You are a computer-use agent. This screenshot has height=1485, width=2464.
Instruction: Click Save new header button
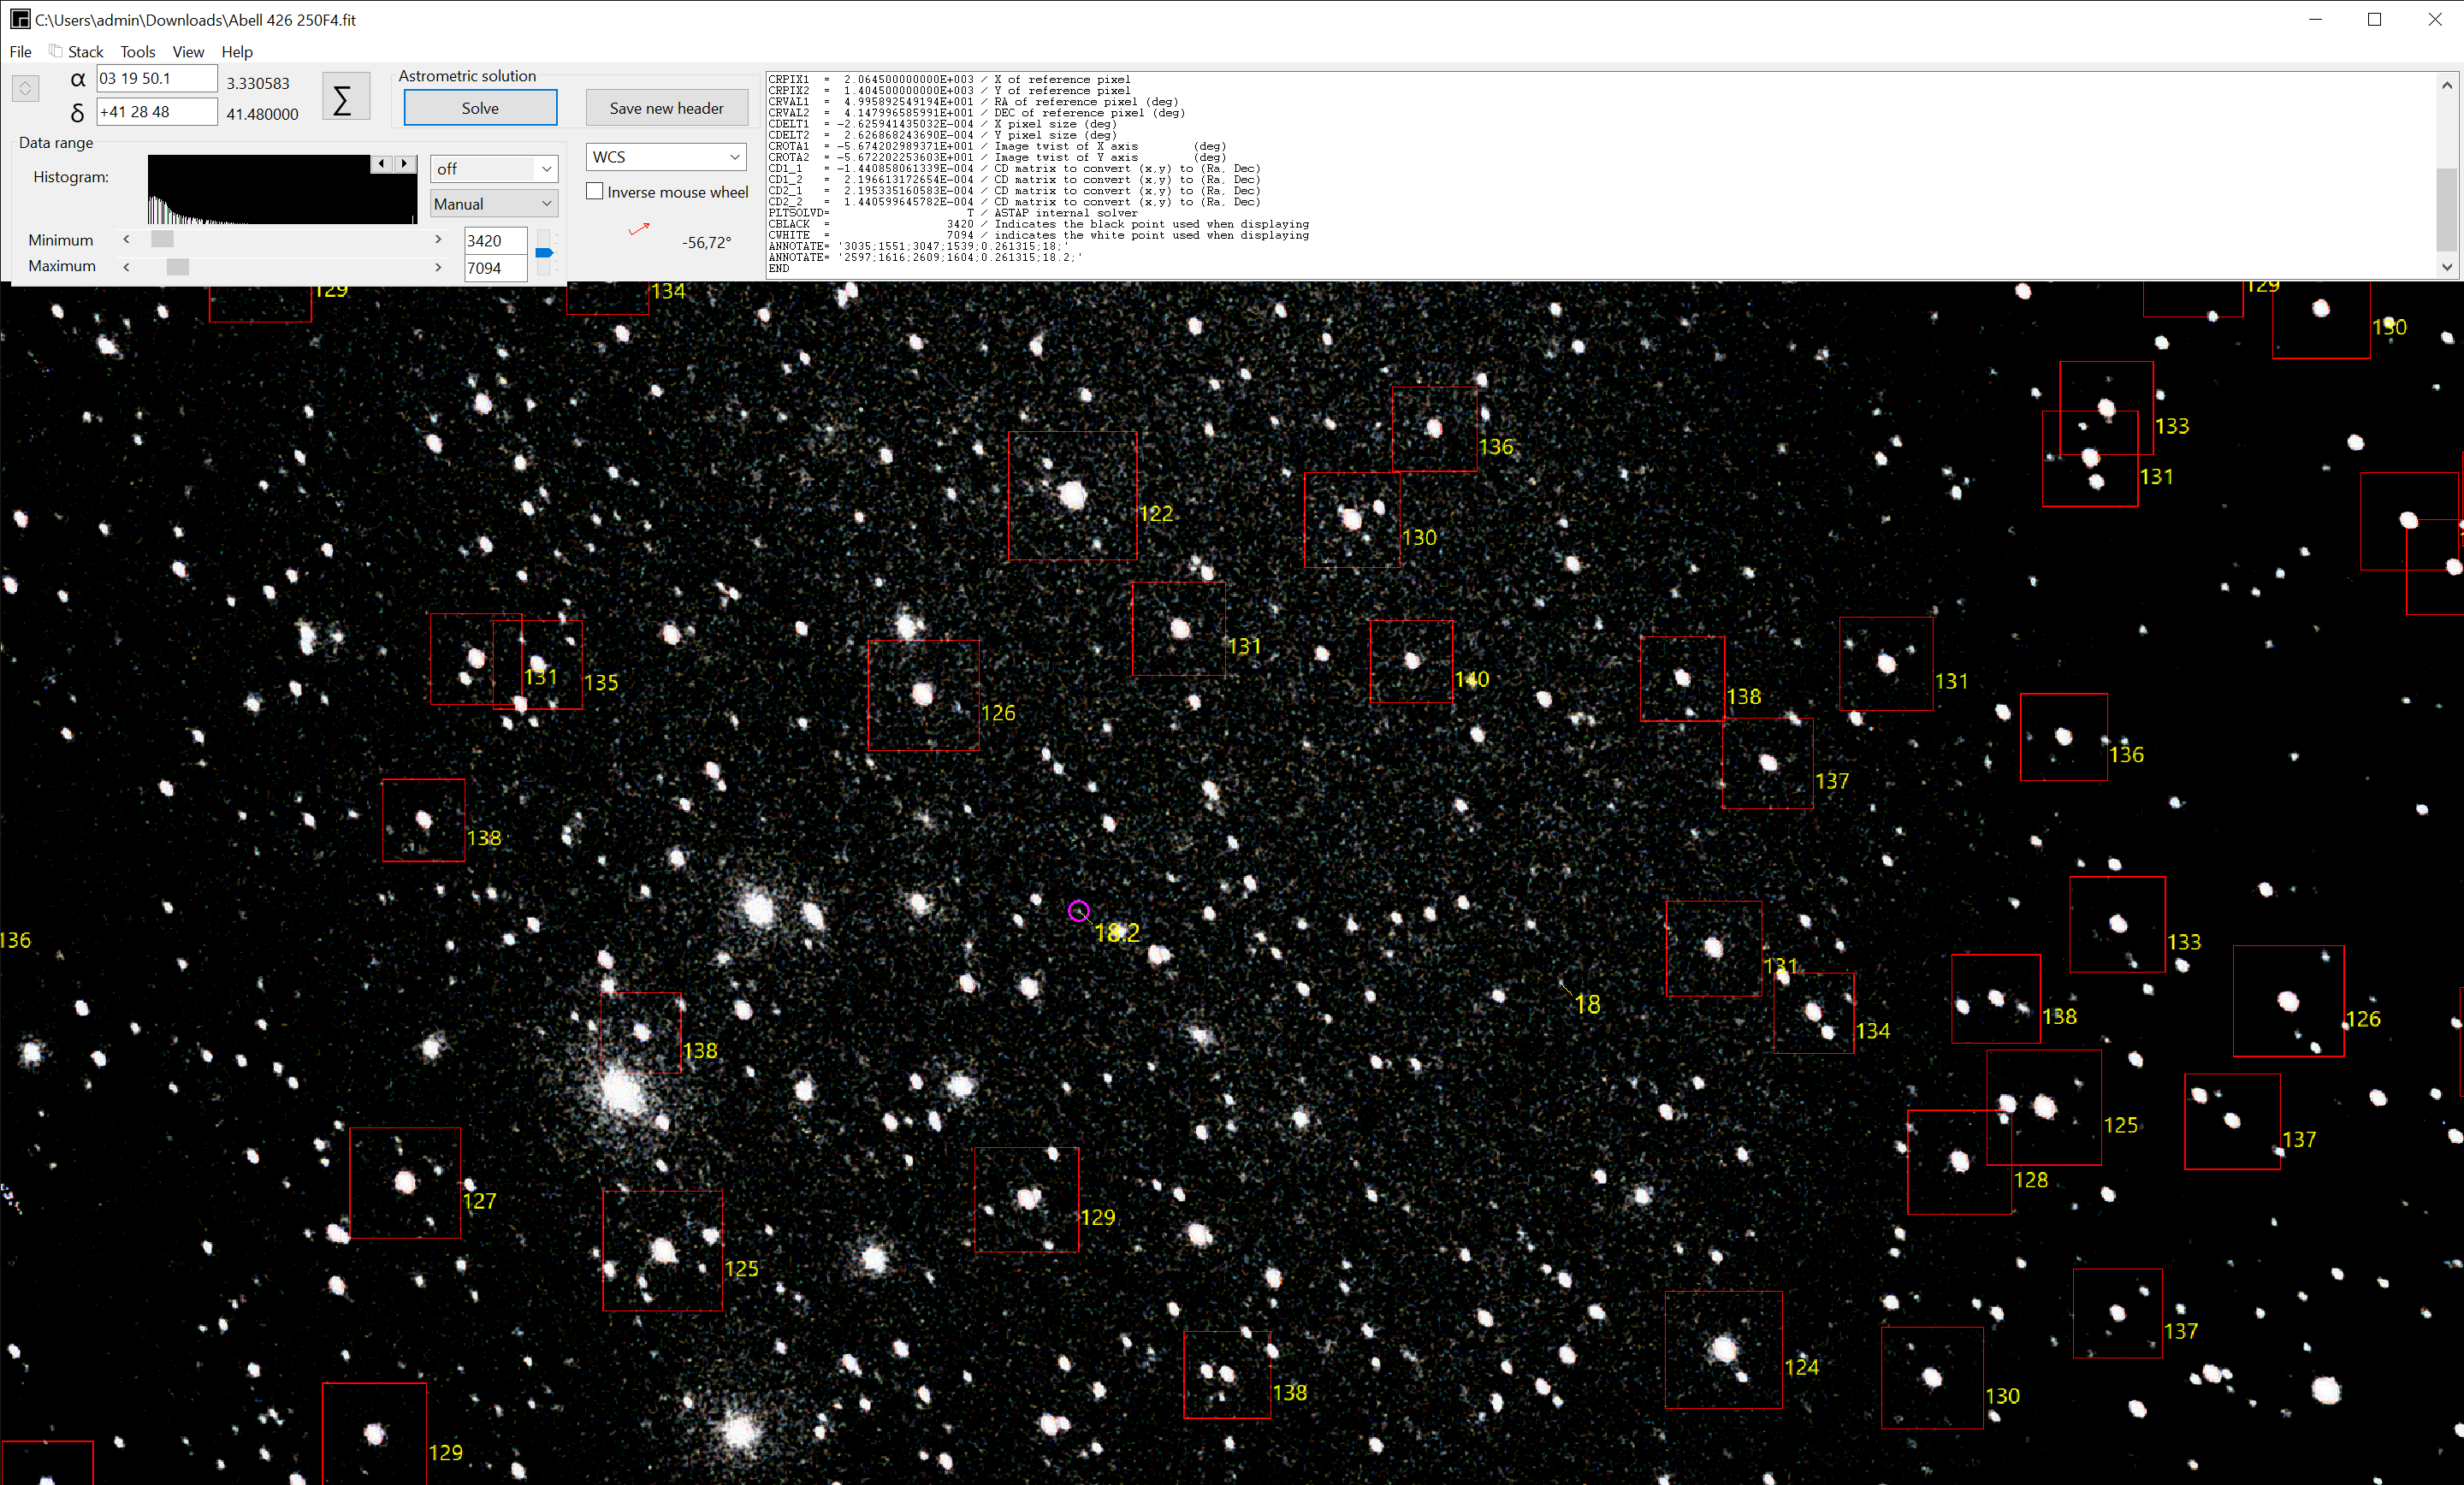pyautogui.click(x=666, y=108)
